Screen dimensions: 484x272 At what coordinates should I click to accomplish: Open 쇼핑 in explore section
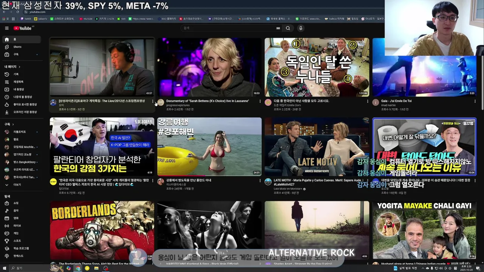click(x=22, y=203)
